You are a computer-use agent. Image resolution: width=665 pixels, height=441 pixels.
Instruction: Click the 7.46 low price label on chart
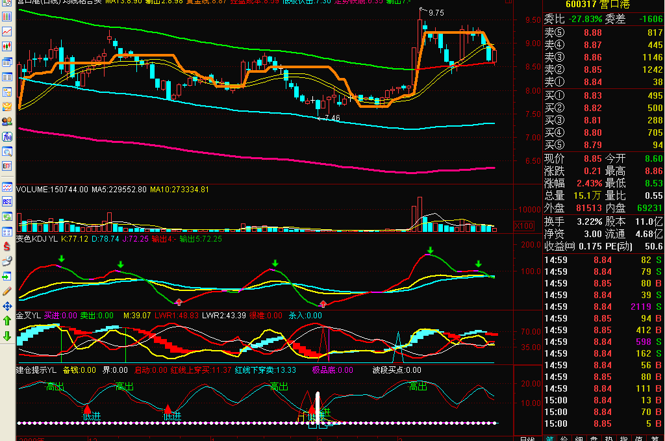(332, 118)
